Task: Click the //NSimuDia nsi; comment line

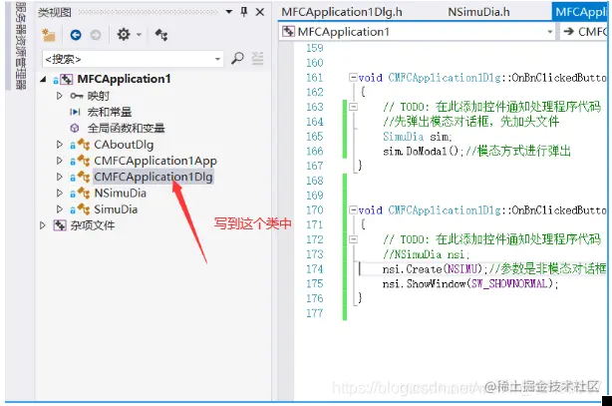Action: coord(426,254)
